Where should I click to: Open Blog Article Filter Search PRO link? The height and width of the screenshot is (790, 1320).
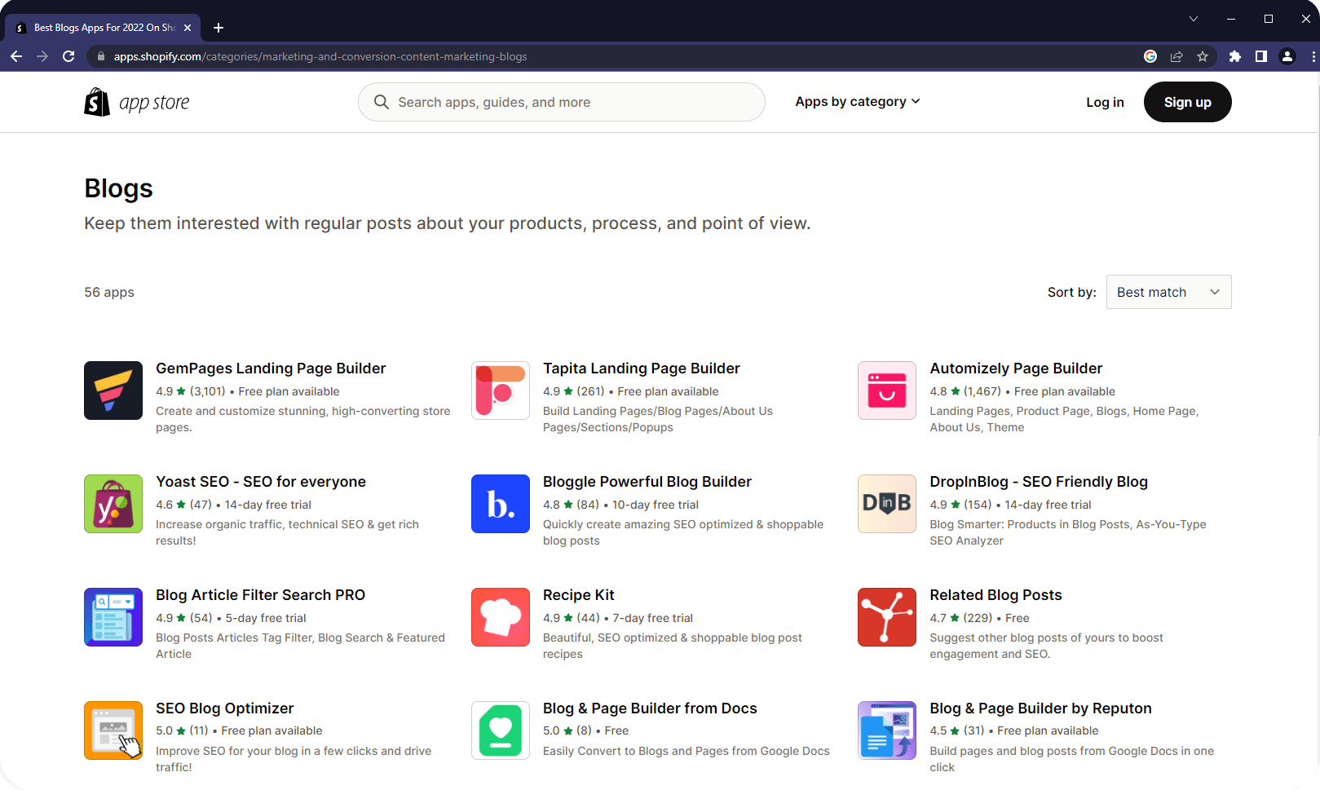(261, 595)
